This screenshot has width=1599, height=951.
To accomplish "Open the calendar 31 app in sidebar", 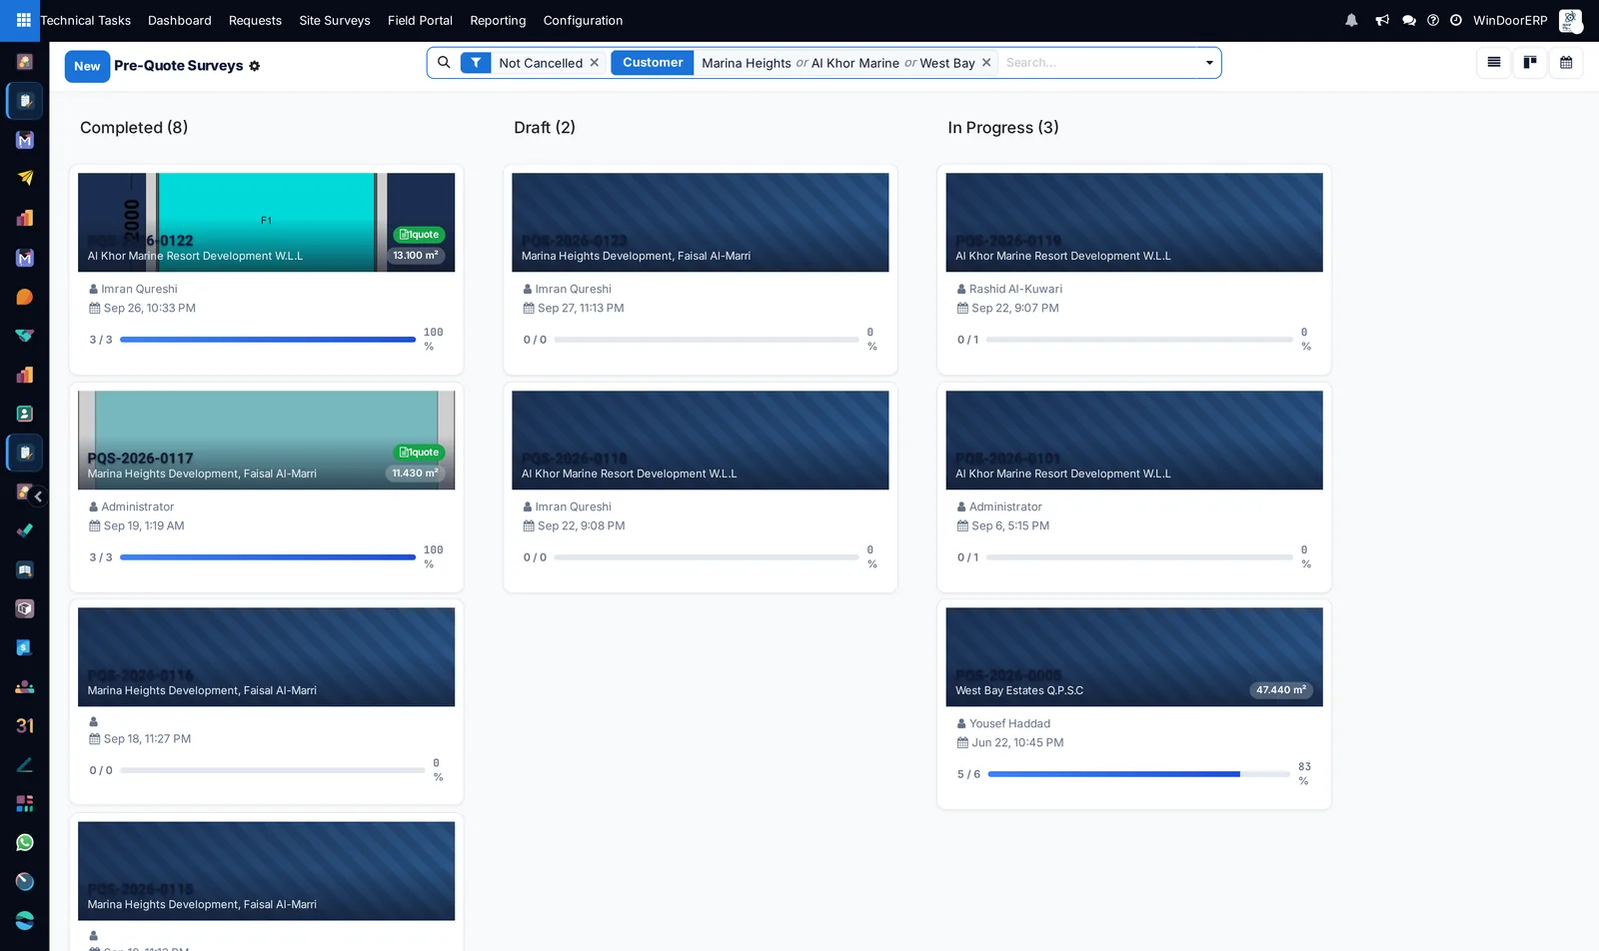I will [x=25, y=725].
